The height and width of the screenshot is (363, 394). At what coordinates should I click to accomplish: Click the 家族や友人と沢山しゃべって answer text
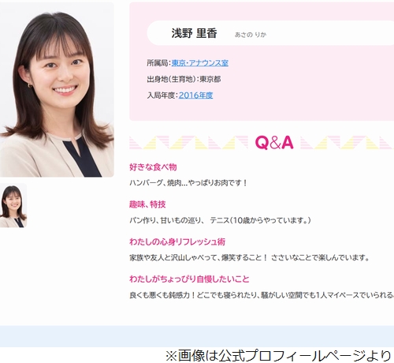pyautogui.click(x=249, y=257)
